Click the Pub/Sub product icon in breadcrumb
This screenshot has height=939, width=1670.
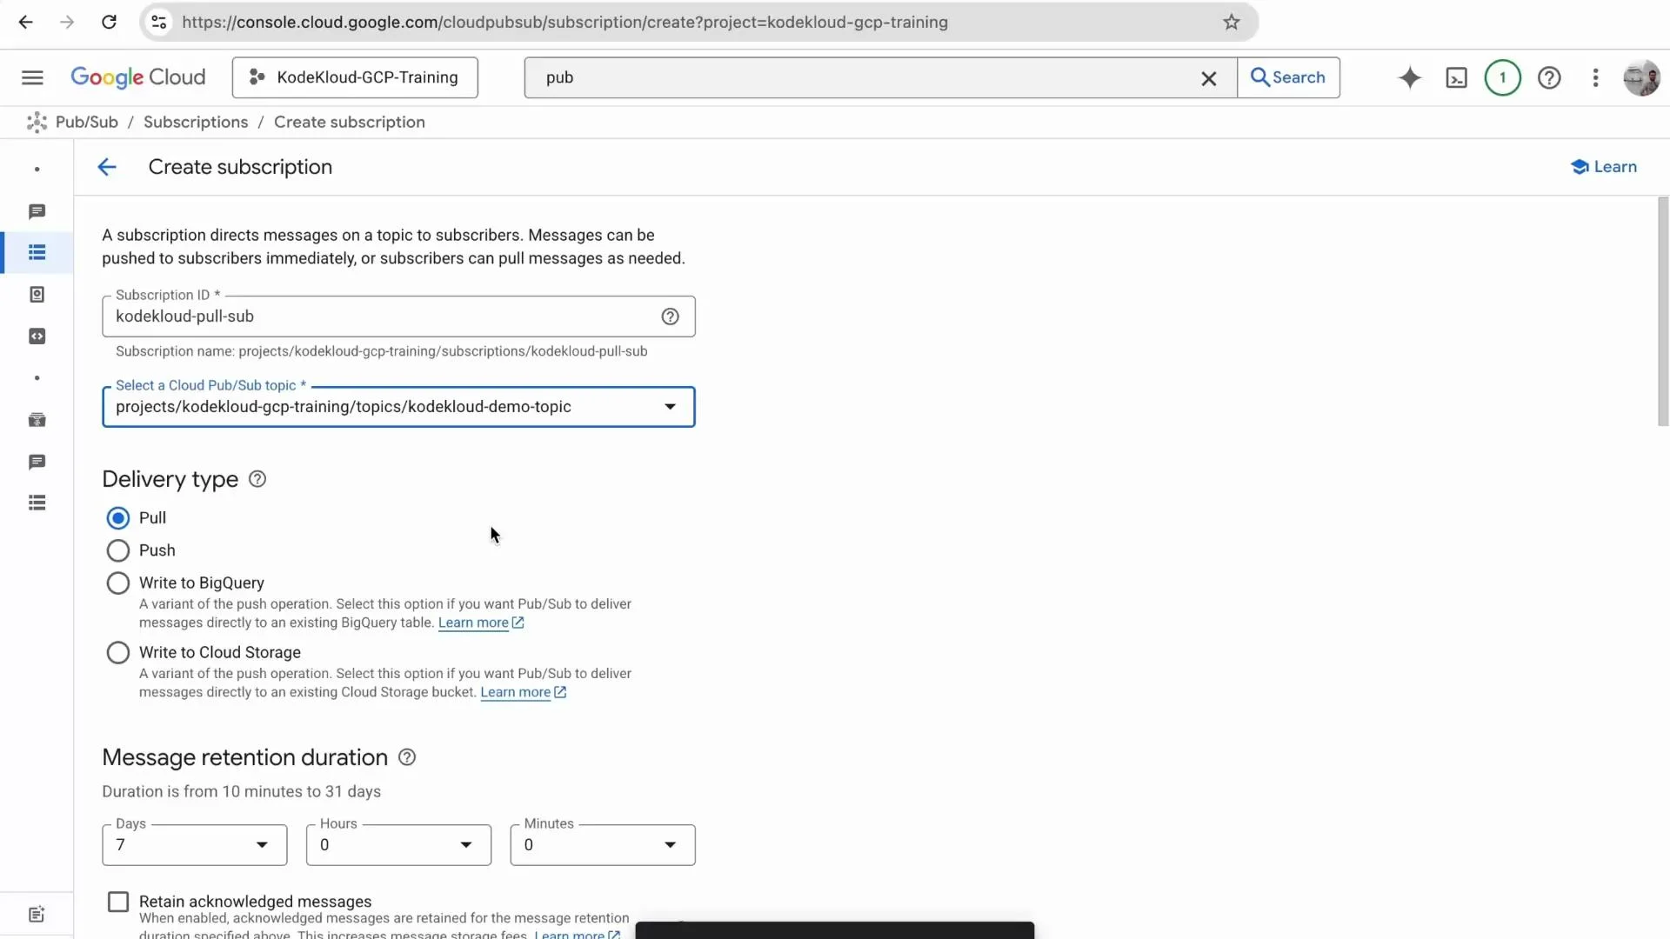coord(37,123)
